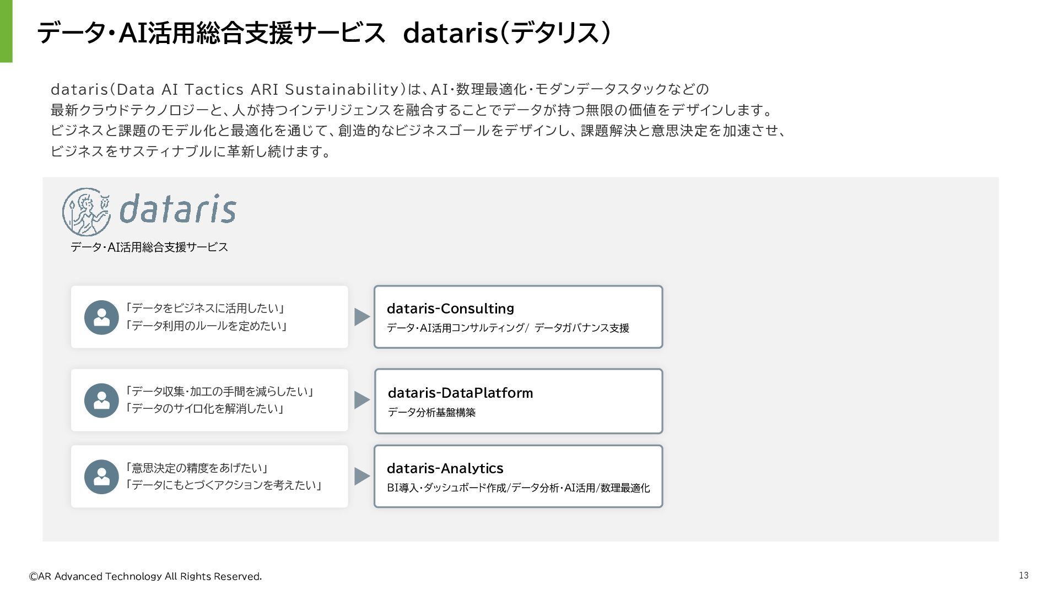Click the text 「データ利用のルールを定めたい」
Screen dimensions: 1058x595
pos(207,326)
